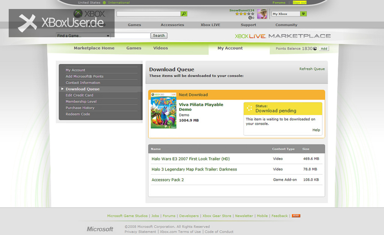
Task: Open the Jobs footer link
Action: click(x=155, y=216)
